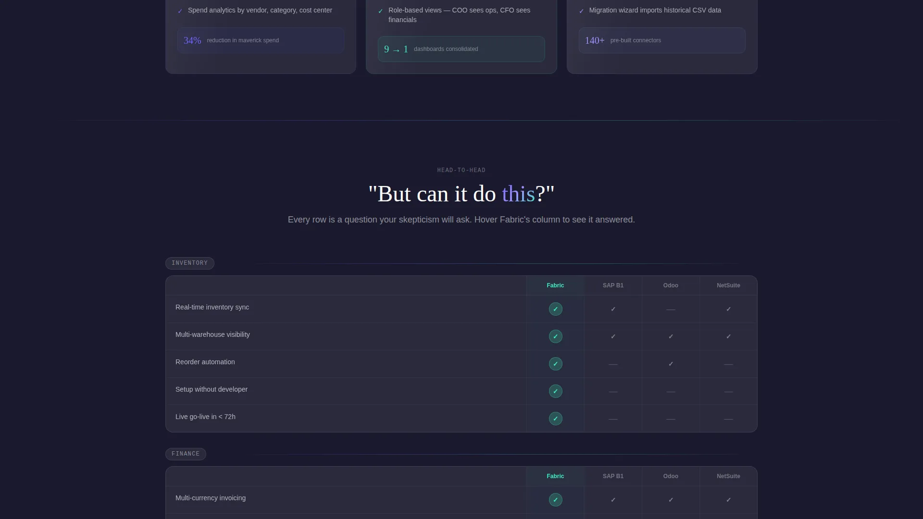Click the 9 → 1 dashboards consolidated stat
Viewport: 923px width, 519px height.
click(x=461, y=49)
